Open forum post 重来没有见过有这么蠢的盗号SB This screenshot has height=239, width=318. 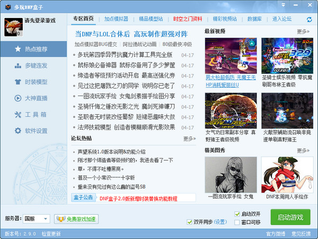coord(111,186)
